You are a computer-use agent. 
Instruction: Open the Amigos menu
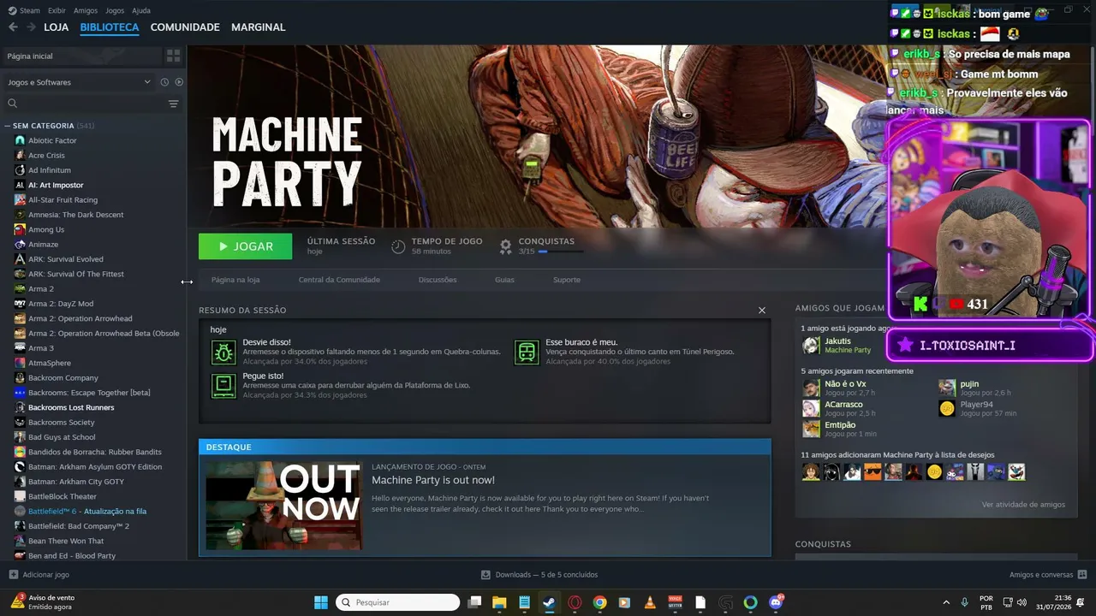click(x=86, y=10)
